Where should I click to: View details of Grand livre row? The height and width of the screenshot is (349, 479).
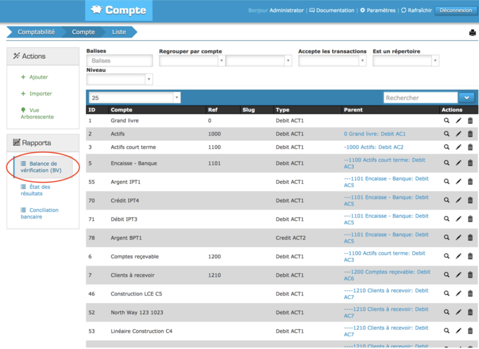[x=447, y=121]
